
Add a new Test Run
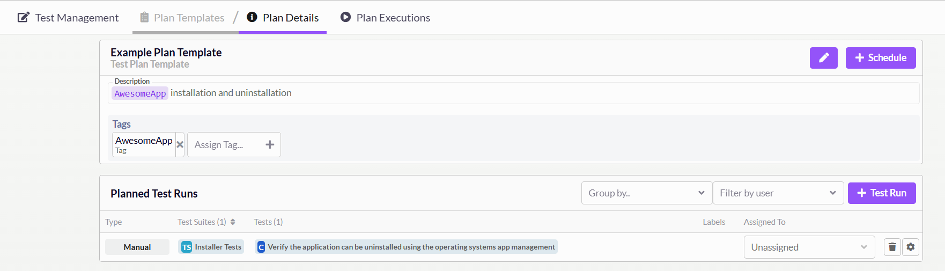coord(881,193)
